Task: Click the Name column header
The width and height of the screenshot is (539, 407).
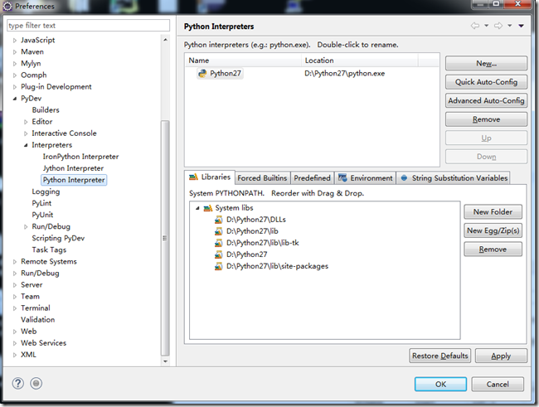Action: point(243,61)
